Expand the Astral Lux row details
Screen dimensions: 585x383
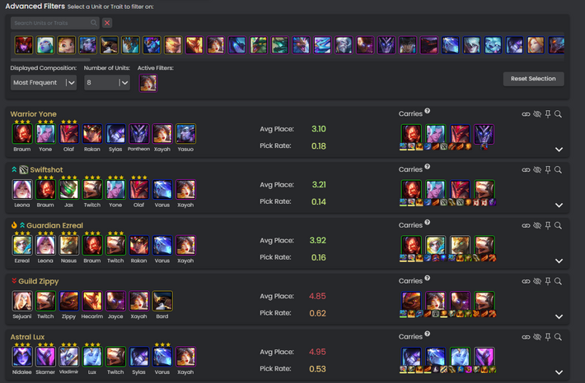(x=559, y=372)
